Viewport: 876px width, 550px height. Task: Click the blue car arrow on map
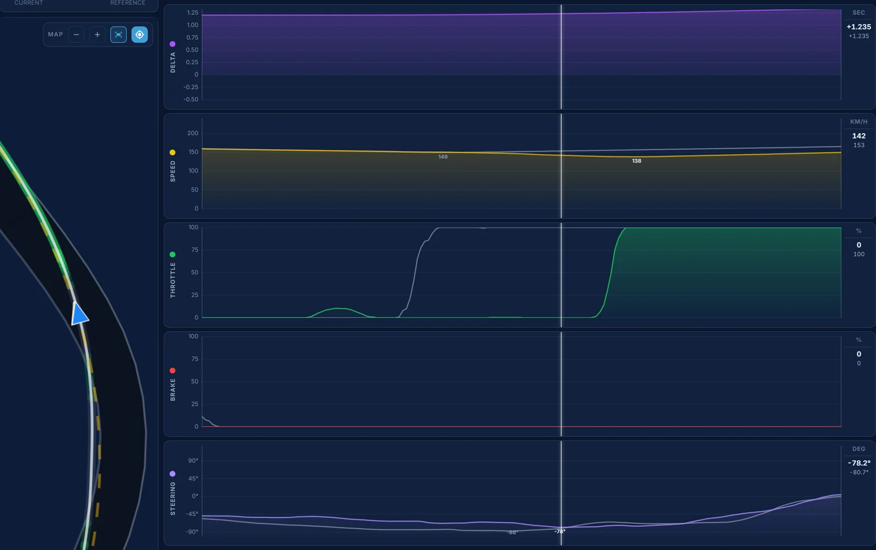pos(79,314)
